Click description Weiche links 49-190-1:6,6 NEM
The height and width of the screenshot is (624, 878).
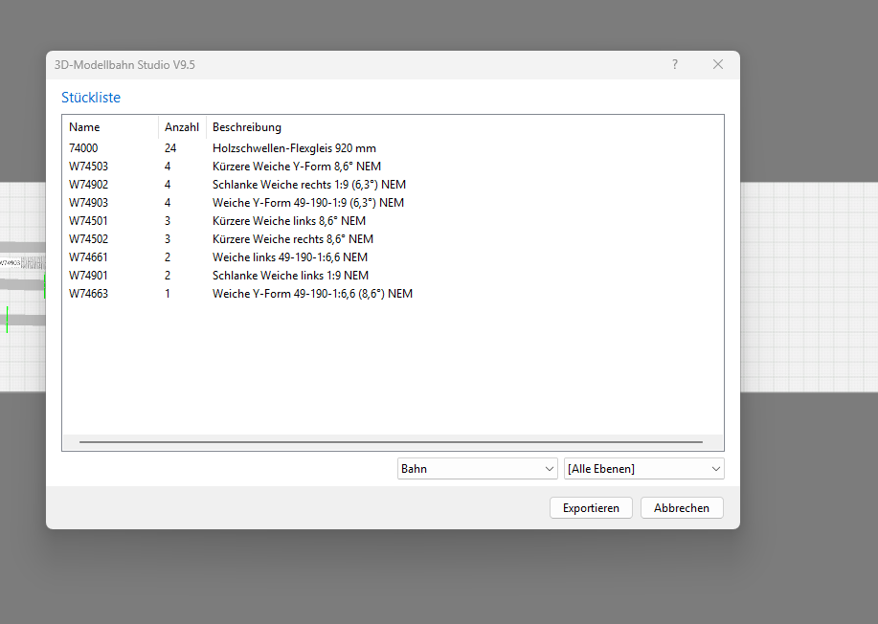tap(290, 257)
